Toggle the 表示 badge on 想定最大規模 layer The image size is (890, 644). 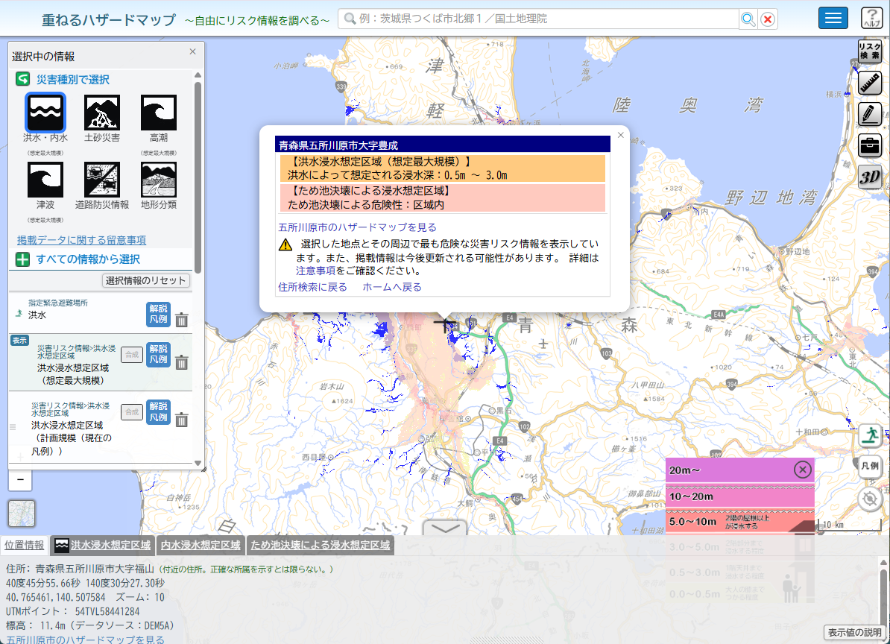click(x=19, y=341)
